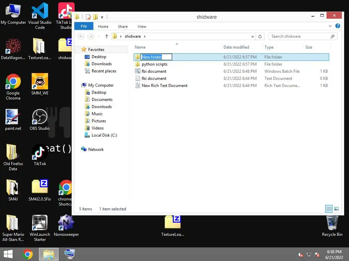
Task: Go up one folder level
Action: tap(107, 36)
